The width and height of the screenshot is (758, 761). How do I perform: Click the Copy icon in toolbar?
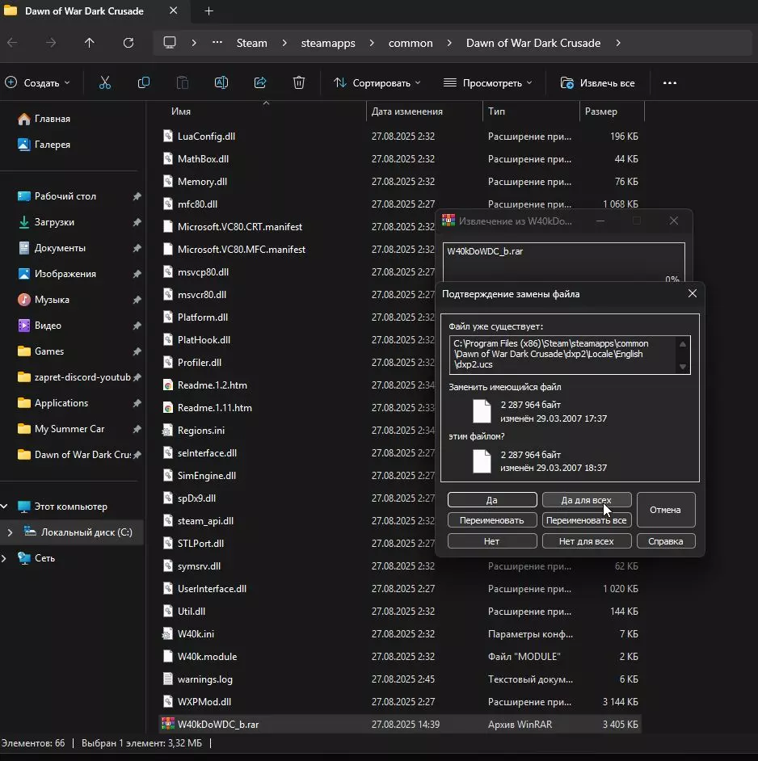144,82
